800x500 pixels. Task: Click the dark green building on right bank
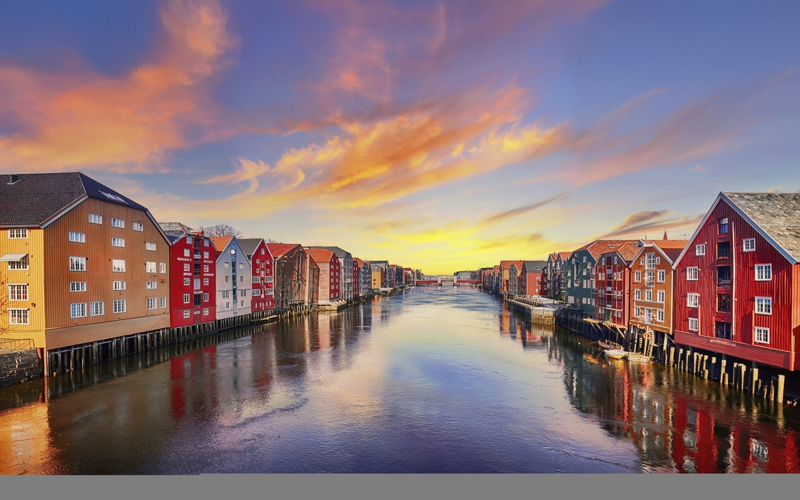pos(579,280)
